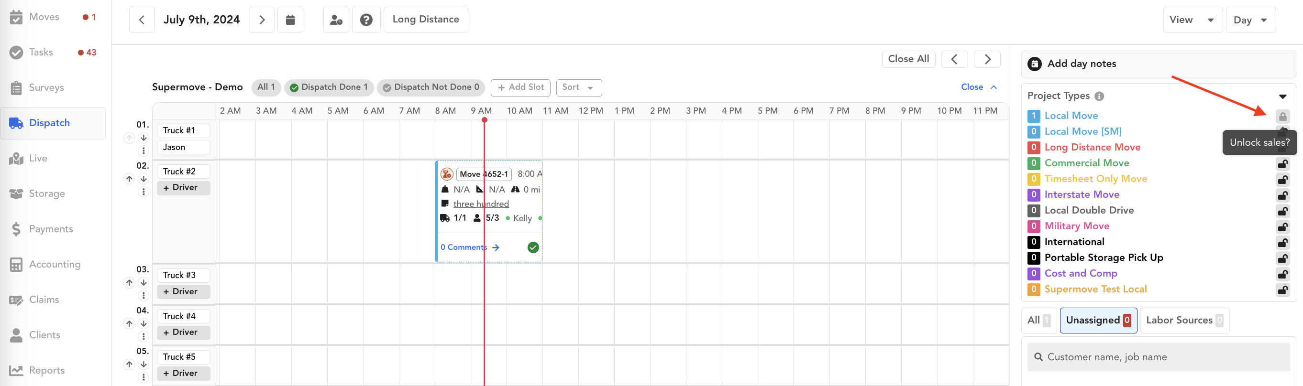This screenshot has height=386, width=1303.
Task: Toggle sales lock for Interstate Move
Action: [1282, 195]
